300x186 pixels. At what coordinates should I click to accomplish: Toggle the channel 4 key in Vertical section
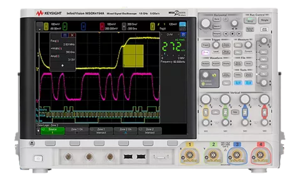coord(264,113)
